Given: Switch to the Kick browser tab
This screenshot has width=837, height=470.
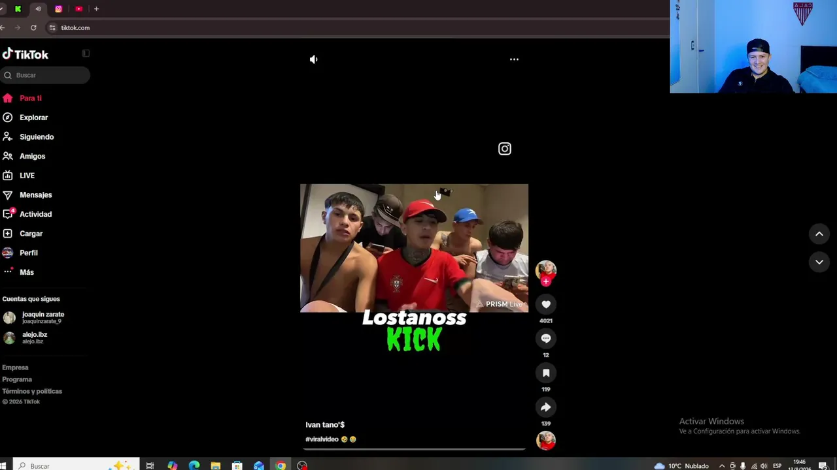Looking at the screenshot, I should coord(18,9).
